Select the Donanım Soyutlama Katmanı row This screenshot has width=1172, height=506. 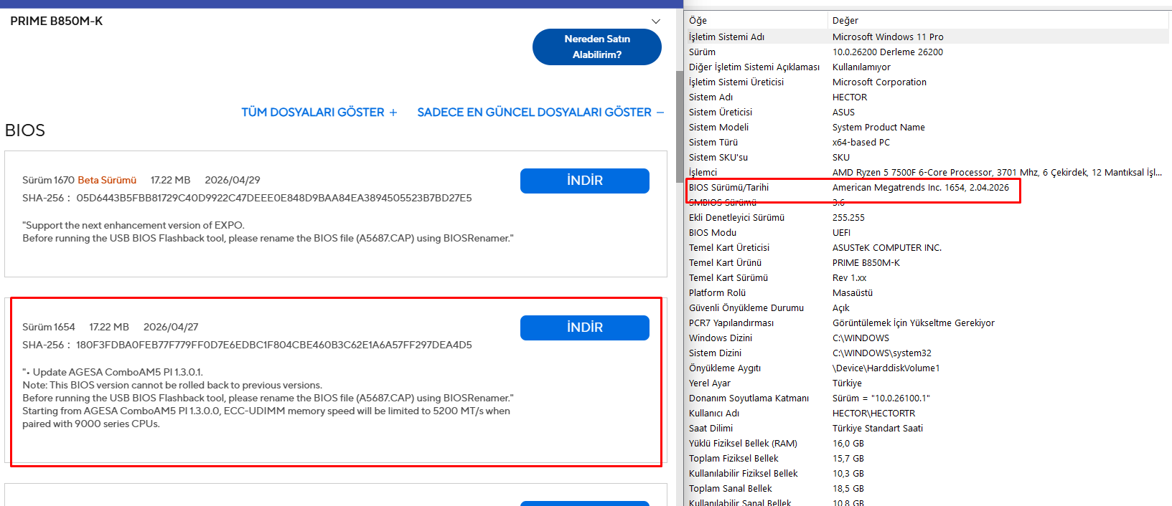(927, 398)
